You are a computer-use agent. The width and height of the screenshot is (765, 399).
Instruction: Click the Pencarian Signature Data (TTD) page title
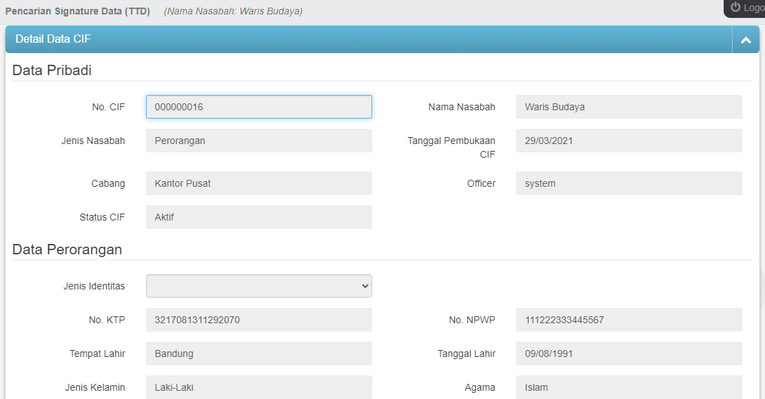point(78,12)
